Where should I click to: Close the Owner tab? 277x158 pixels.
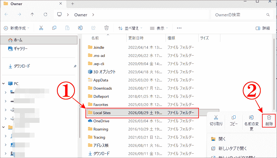(x=60, y=4)
